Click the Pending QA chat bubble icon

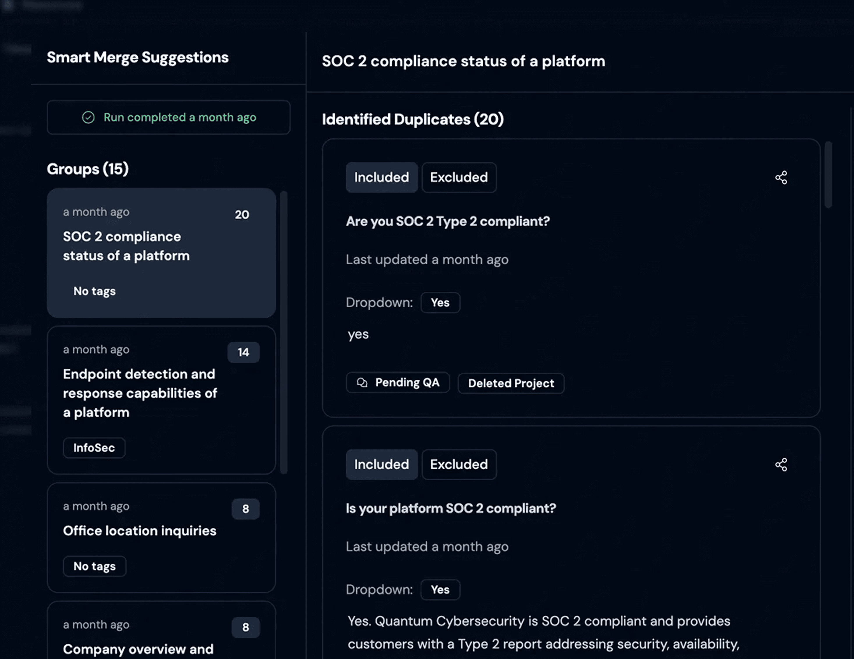pos(362,382)
